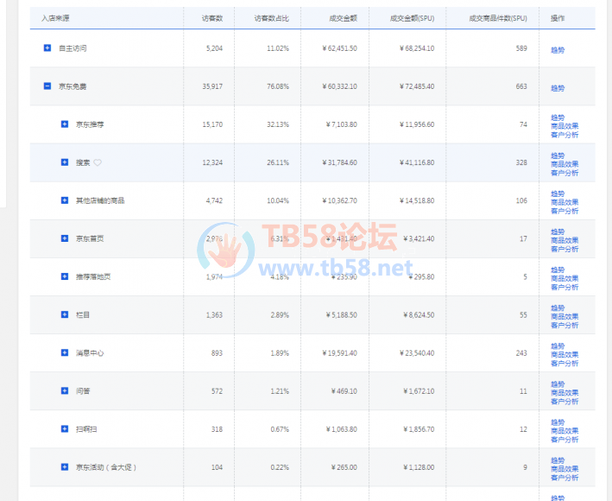Click the 成交金额(SPU) column header
Image resolution: width=612 pixels, height=501 pixels.
pyautogui.click(x=412, y=18)
